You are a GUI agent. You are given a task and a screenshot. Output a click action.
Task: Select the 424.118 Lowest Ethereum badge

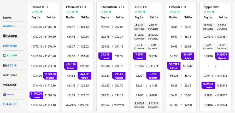click(70, 66)
